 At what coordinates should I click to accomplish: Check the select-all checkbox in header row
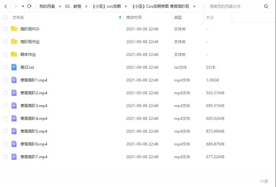tap(5, 18)
